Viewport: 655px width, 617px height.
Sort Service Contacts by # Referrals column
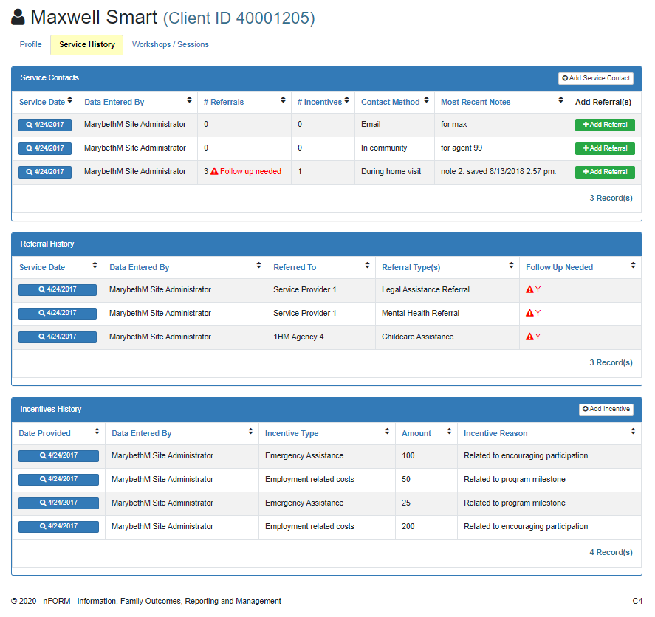tap(283, 100)
